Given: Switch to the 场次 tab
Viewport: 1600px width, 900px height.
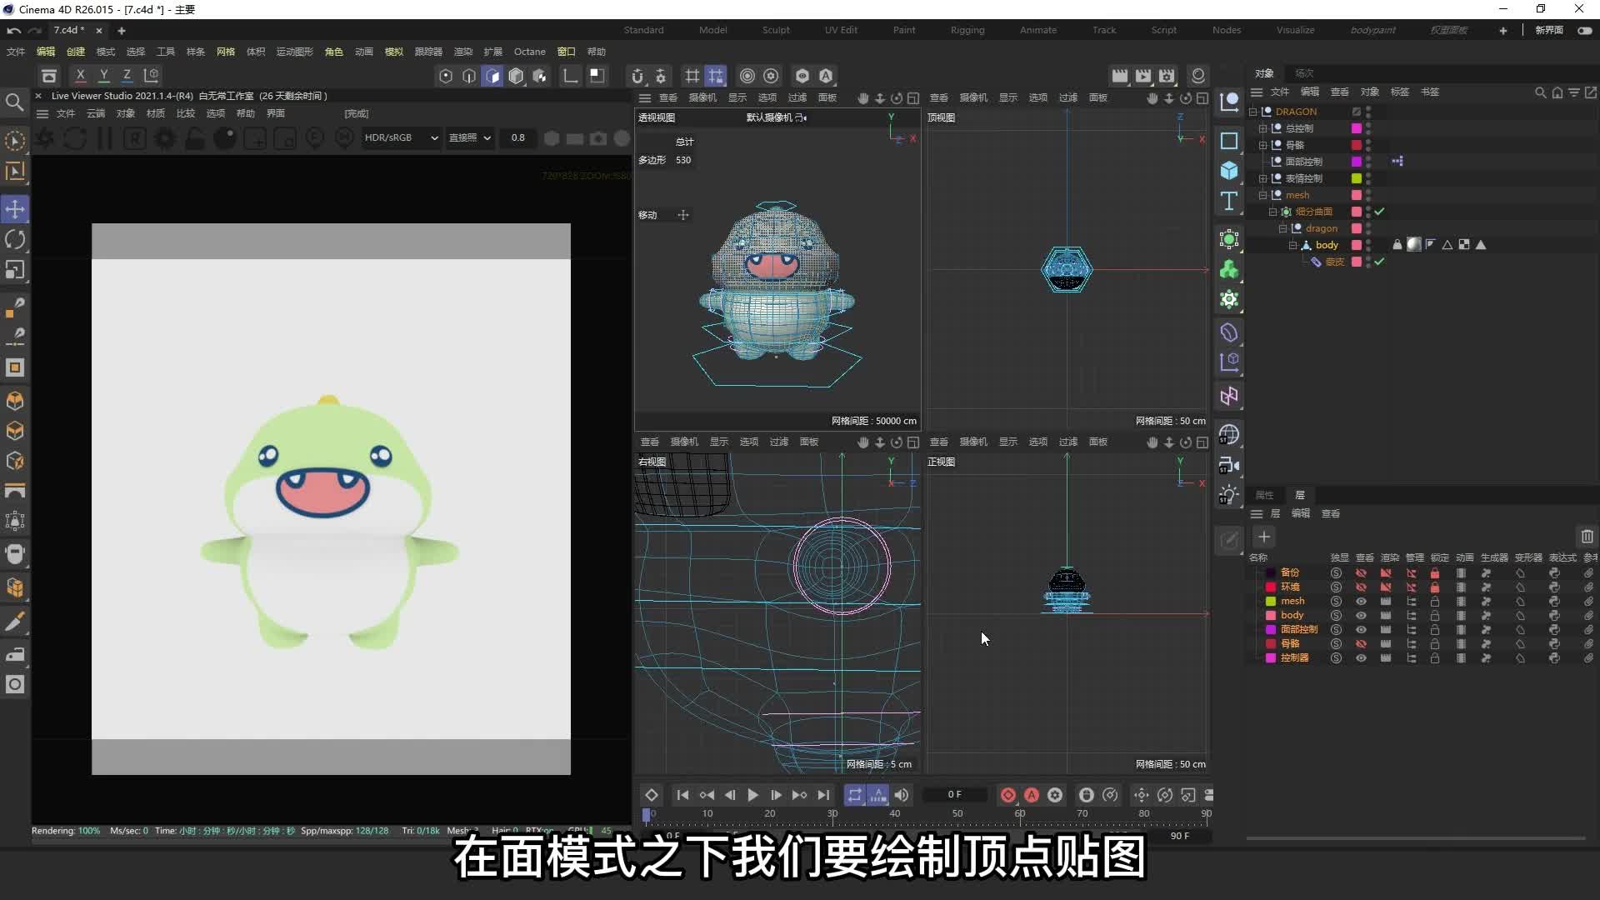Looking at the screenshot, I should pyautogui.click(x=1304, y=73).
